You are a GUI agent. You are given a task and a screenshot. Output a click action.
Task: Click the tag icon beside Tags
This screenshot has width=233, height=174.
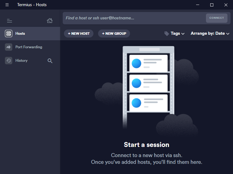pyautogui.click(x=167, y=34)
